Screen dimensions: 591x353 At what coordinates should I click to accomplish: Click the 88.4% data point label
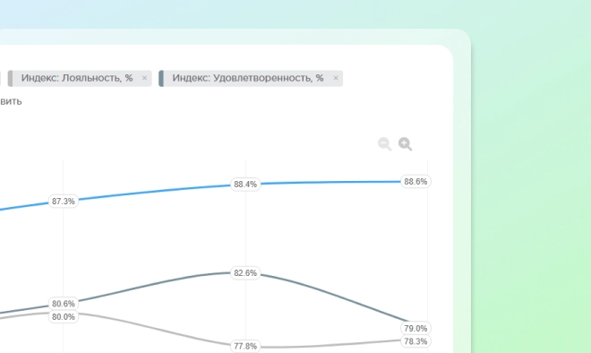(245, 185)
